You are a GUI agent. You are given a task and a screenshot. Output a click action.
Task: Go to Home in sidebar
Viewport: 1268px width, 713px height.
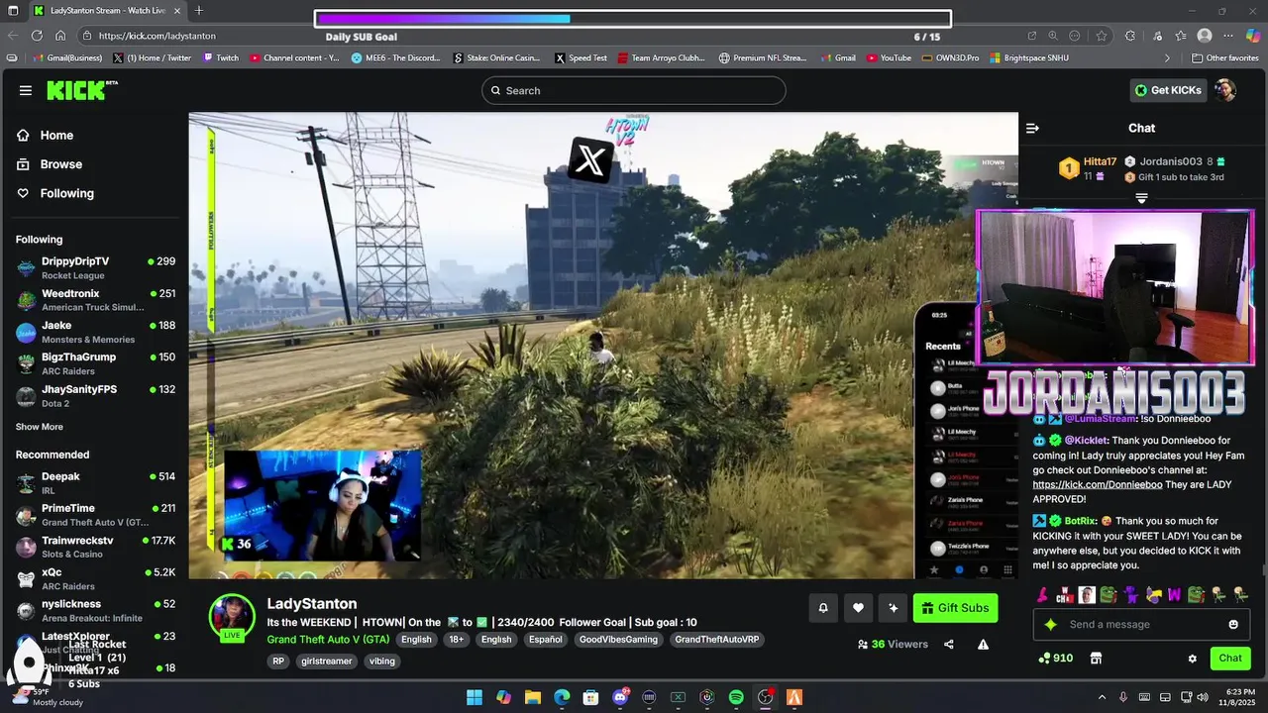46,135
